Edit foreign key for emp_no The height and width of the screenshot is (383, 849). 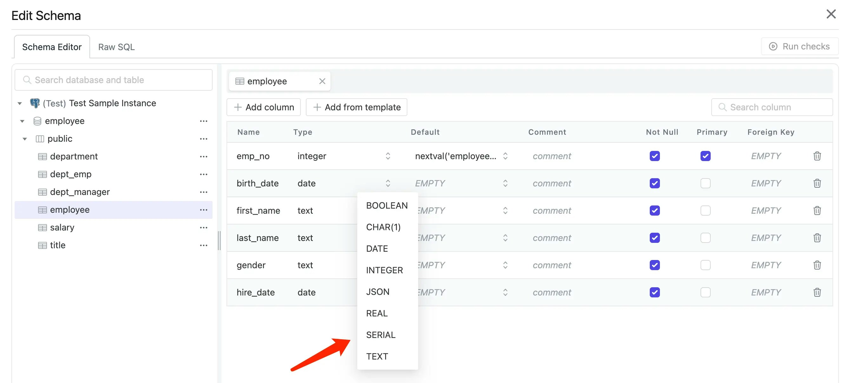click(766, 156)
